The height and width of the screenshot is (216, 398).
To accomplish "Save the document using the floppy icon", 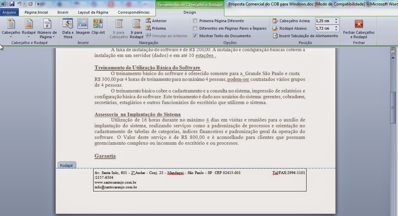I will coord(12,4).
